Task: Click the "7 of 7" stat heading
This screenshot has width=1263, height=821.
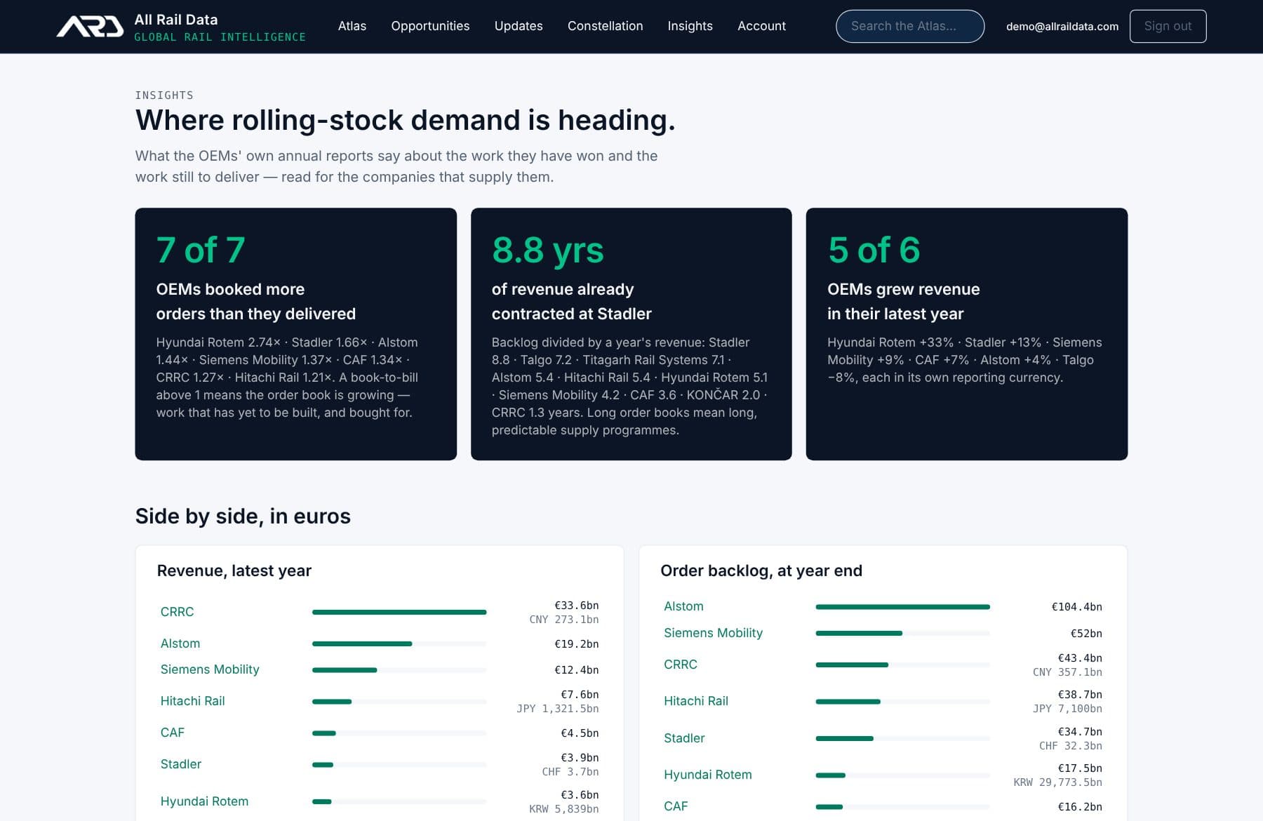Action: (201, 250)
